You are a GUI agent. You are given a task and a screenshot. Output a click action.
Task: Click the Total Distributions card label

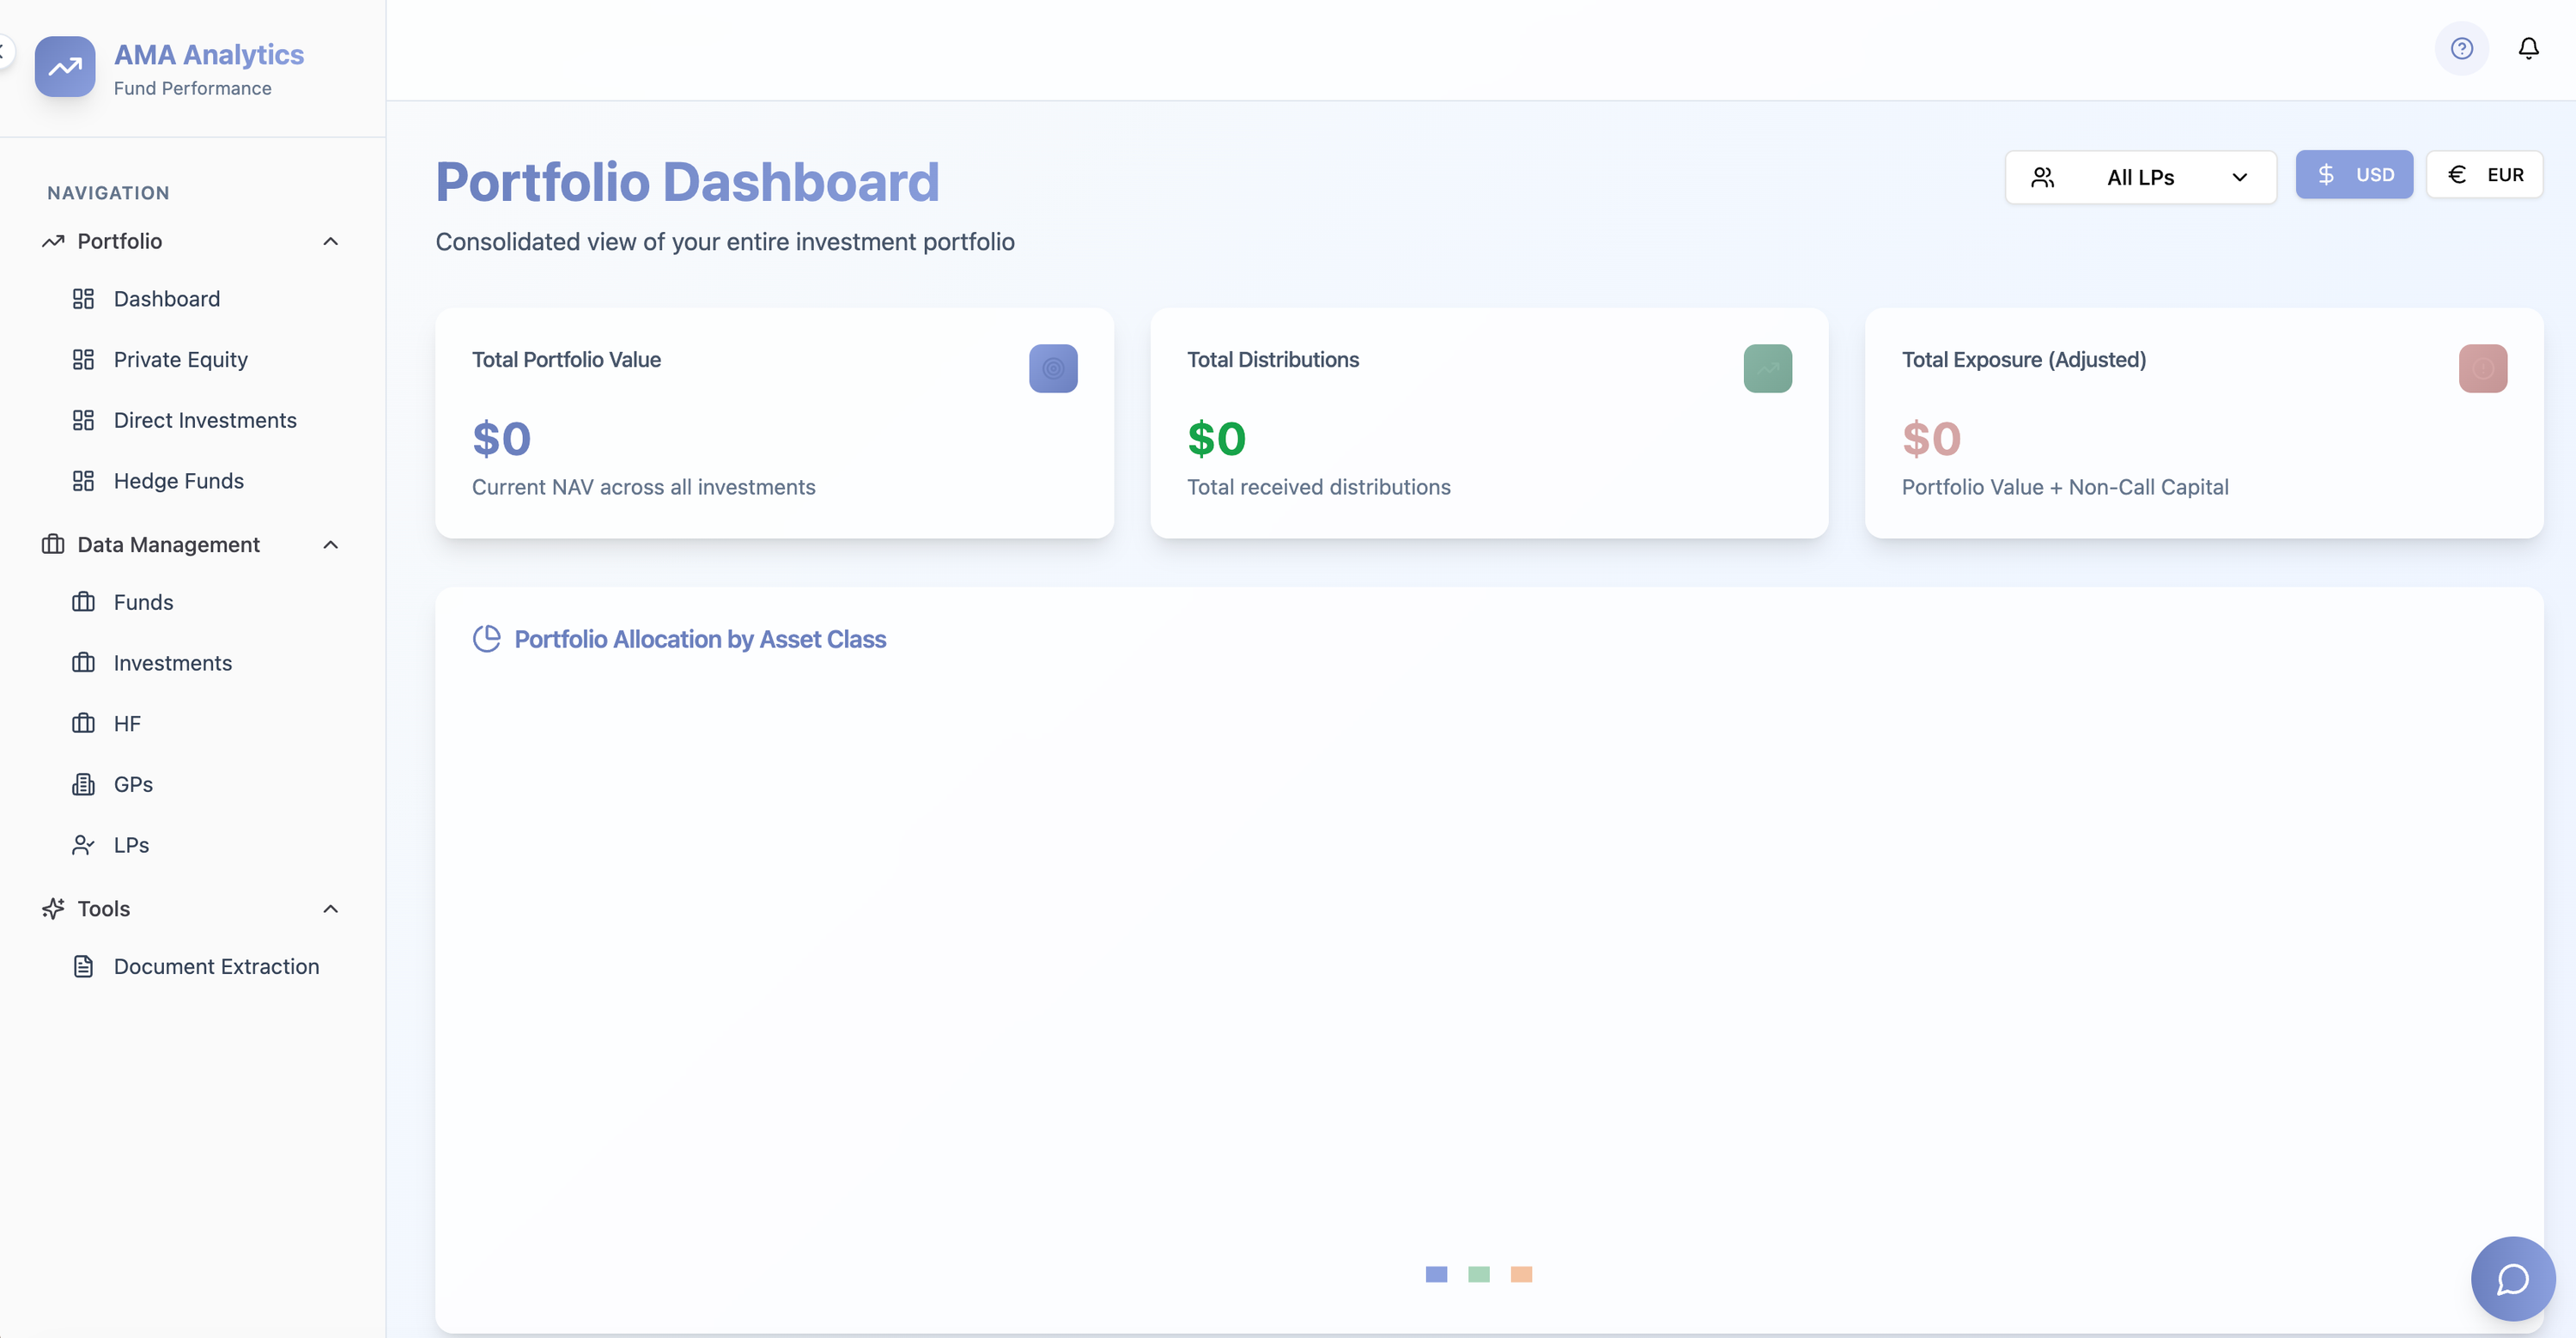point(1273,359)
